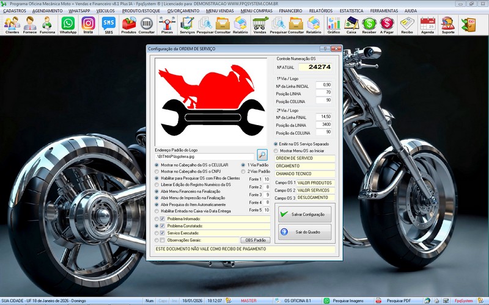Screen dimensions: 489x305
Task: Enable 'Mostrar no Cabeçalho da OS o CNPJ'
Action: click(x=156, y=172)
